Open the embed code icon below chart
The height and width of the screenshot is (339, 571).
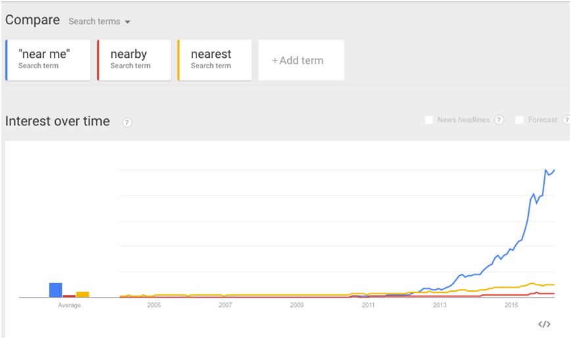544,324
